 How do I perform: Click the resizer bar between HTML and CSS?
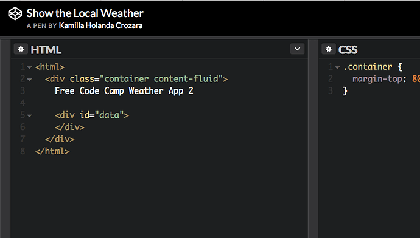(313, 138)
